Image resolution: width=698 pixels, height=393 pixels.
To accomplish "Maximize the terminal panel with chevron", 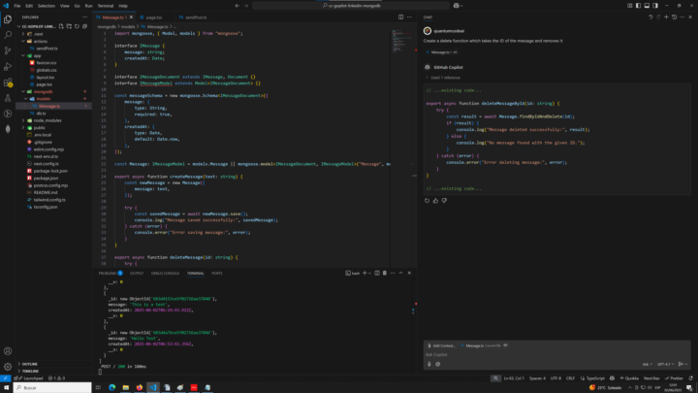I will (400, 273).
